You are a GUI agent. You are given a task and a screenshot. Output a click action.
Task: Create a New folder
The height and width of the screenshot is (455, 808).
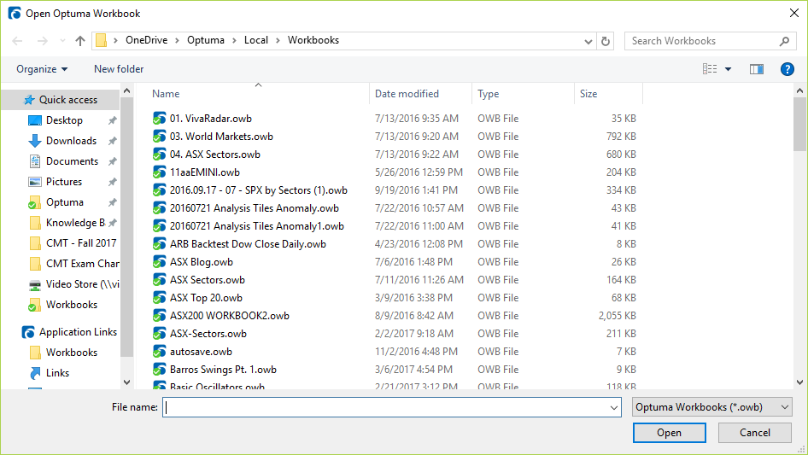click(119, 69)
